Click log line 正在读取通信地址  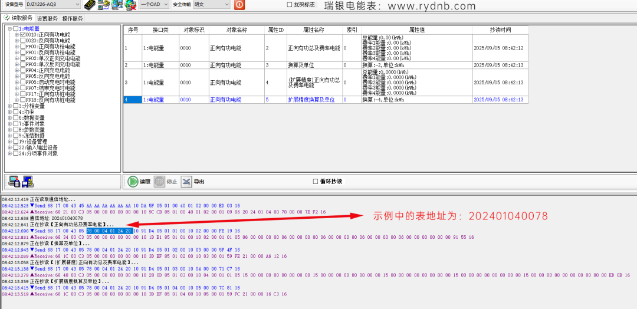[x=38, y=199]
